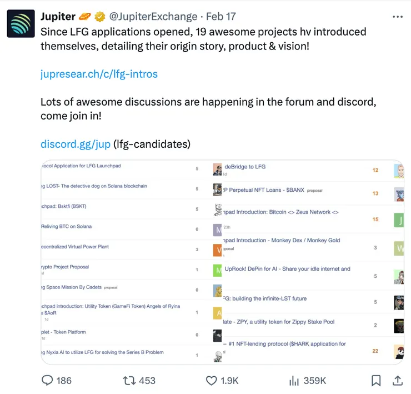The width and height of the screenshot is (411, 394).
Task: Open the discord.gg/jup link
Action: pos(75,144)
